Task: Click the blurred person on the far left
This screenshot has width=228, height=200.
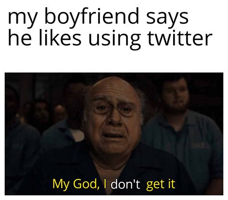Action: click(x=18, y=136)
